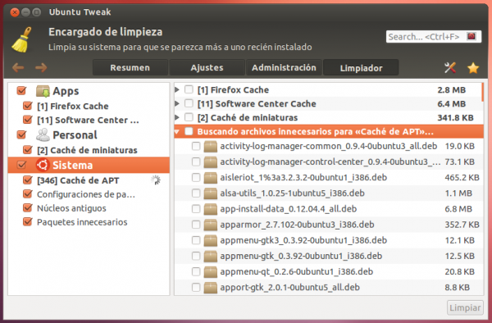
Task: Click package icon of activity-log-manager-control-center deb
Action: [210, 161]
